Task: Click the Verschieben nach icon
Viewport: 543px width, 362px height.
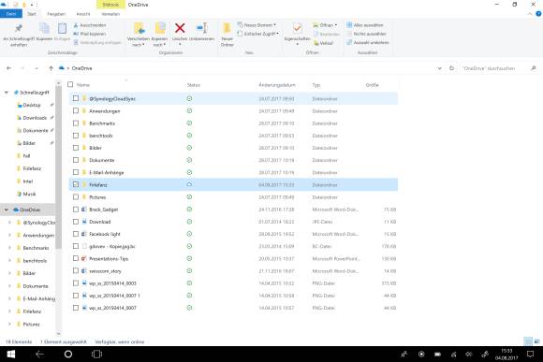Action: click(x=139, y=28)
